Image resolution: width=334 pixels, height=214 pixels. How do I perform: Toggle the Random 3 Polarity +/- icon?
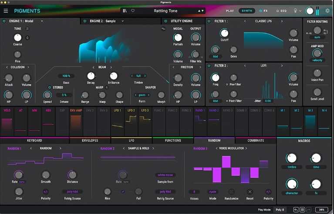[x=268, y=192]
